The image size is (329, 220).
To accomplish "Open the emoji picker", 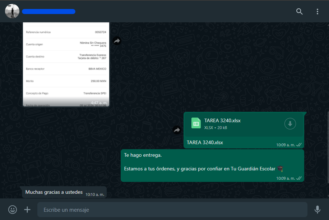I will click(x=13, y=210).
